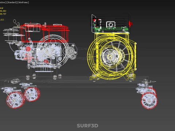This screenshot has height=131, width=175.
Task: Select the second red caster wheel on the left
Action: point(32,94)
